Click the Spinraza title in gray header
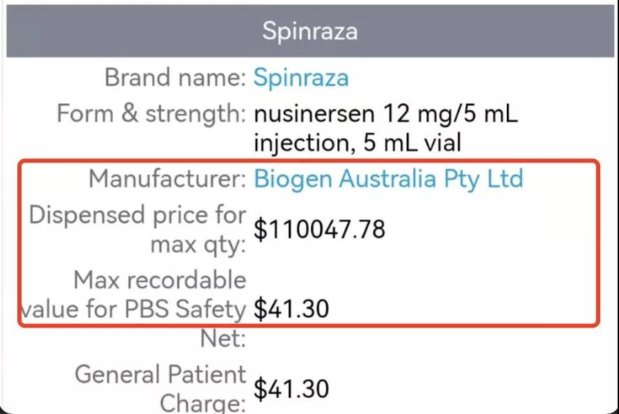The image size is (619, 414). point(310,31)
